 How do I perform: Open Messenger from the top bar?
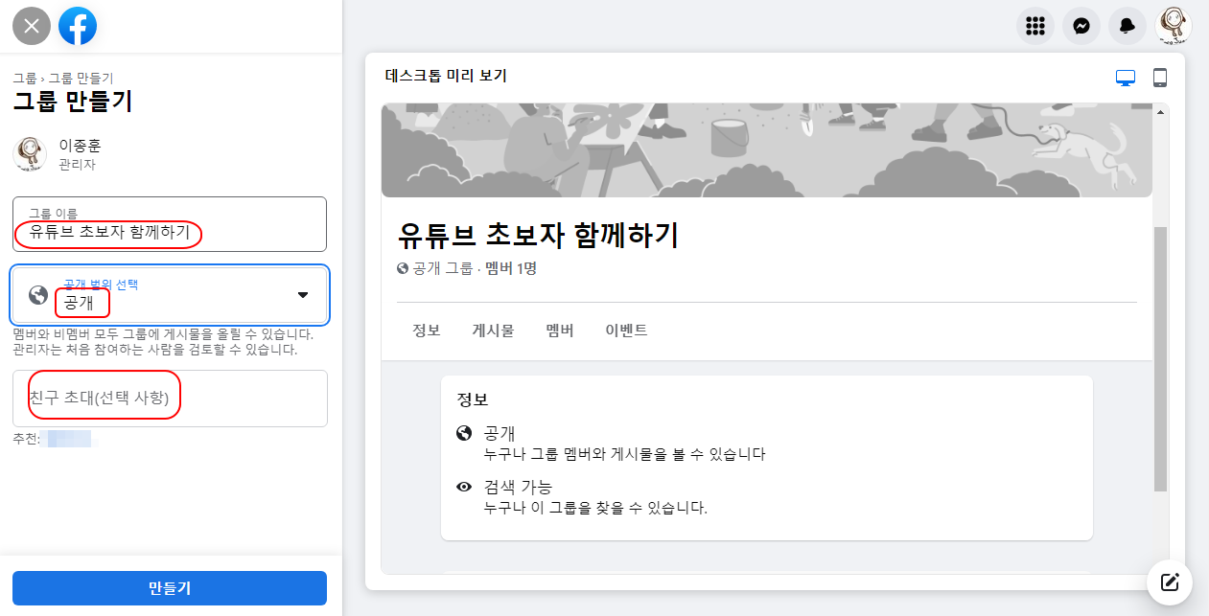tap(1081, 26)
